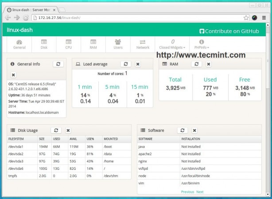Switch to the CPU navigation tab

(69, 44)
